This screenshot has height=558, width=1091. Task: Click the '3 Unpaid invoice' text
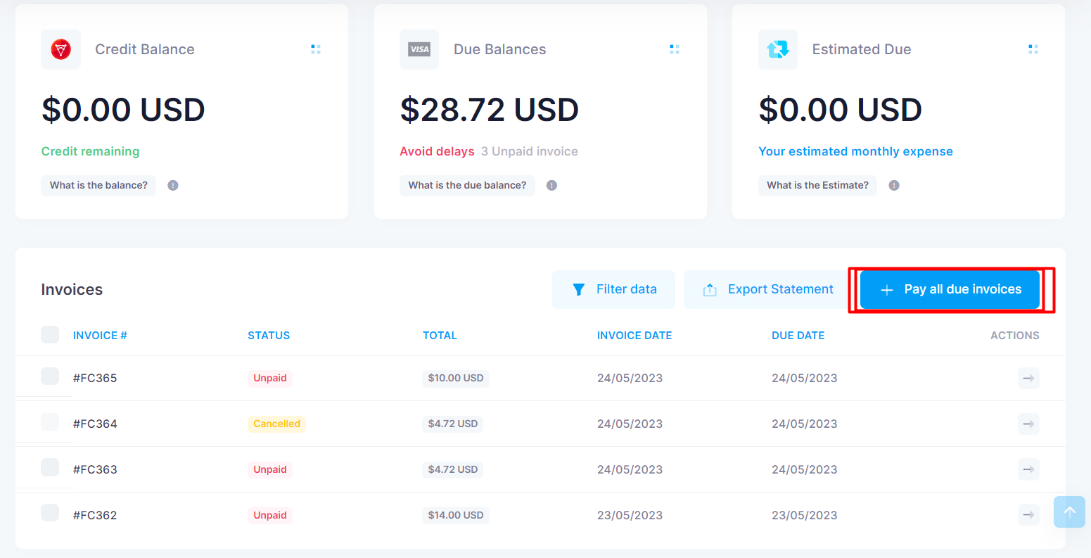(x=530, y=151)
